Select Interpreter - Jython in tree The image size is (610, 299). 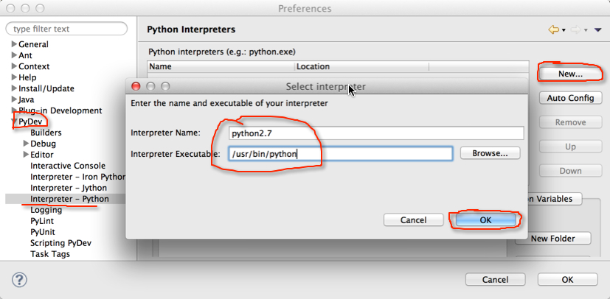pyautogui.click(x=69, y=188)
